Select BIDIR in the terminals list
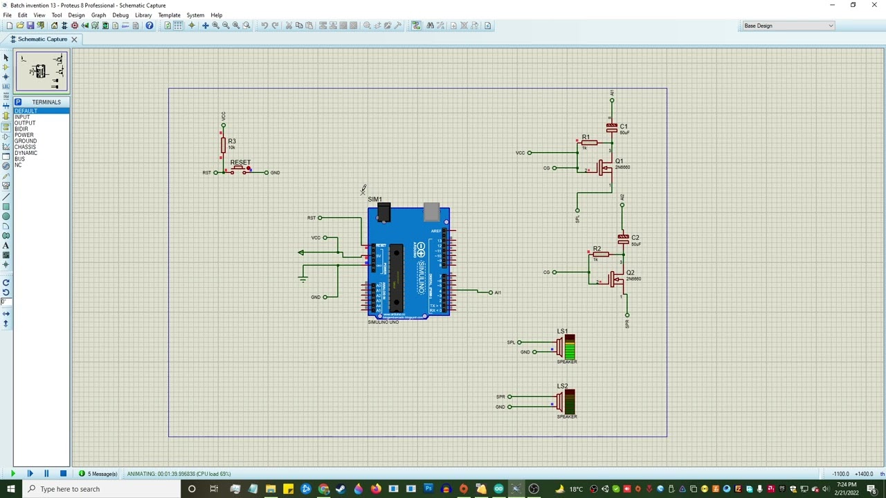The width and height of the screenshot is (886, 498). [21, 129]
